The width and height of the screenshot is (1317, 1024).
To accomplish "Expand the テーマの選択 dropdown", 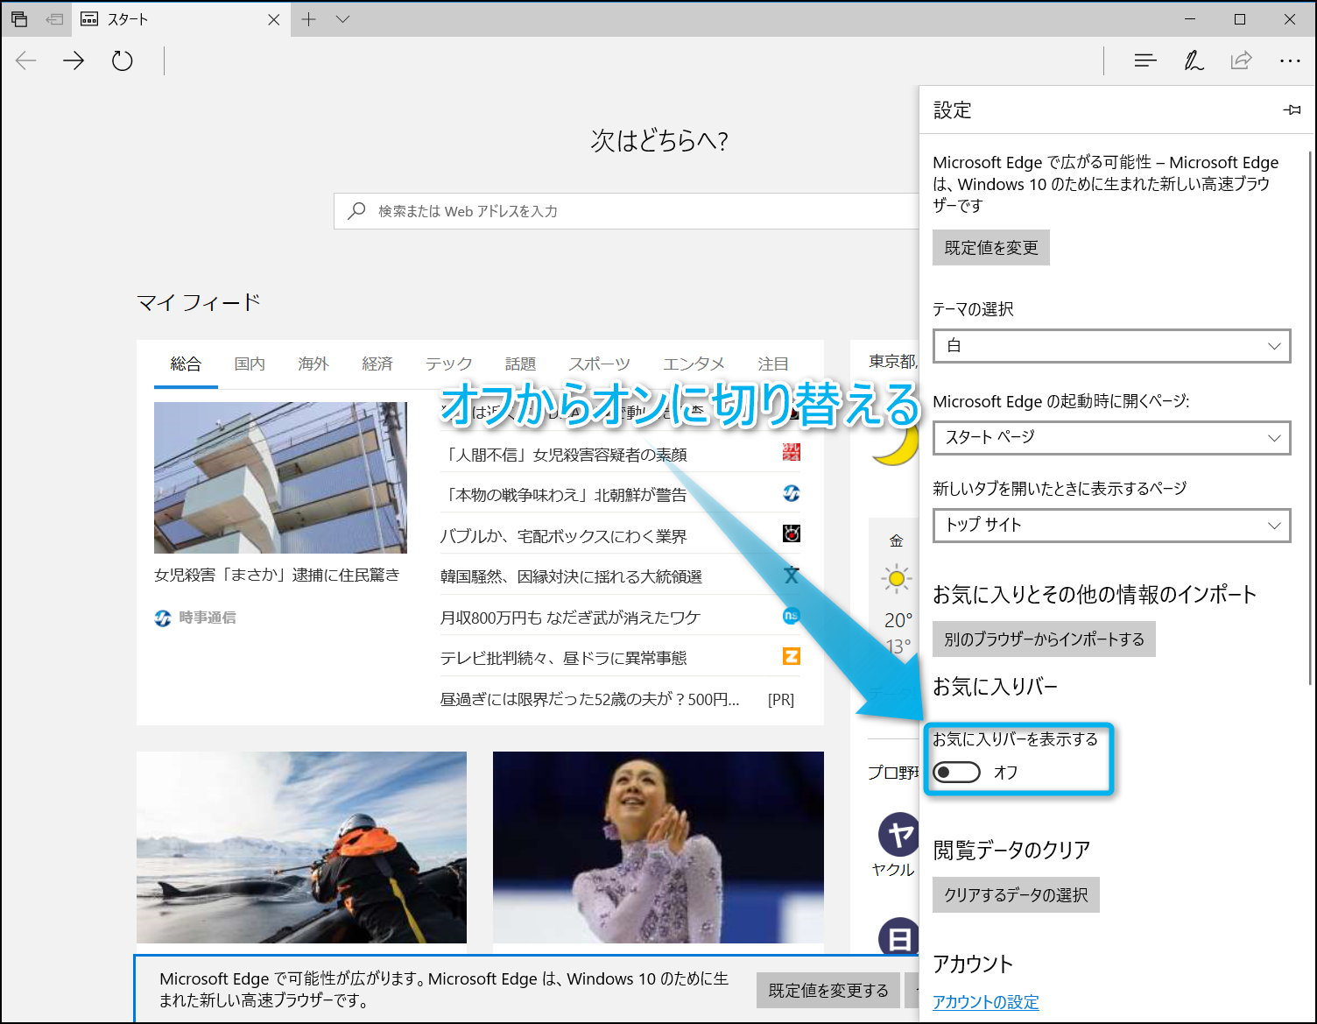I will coord(1111,346).
